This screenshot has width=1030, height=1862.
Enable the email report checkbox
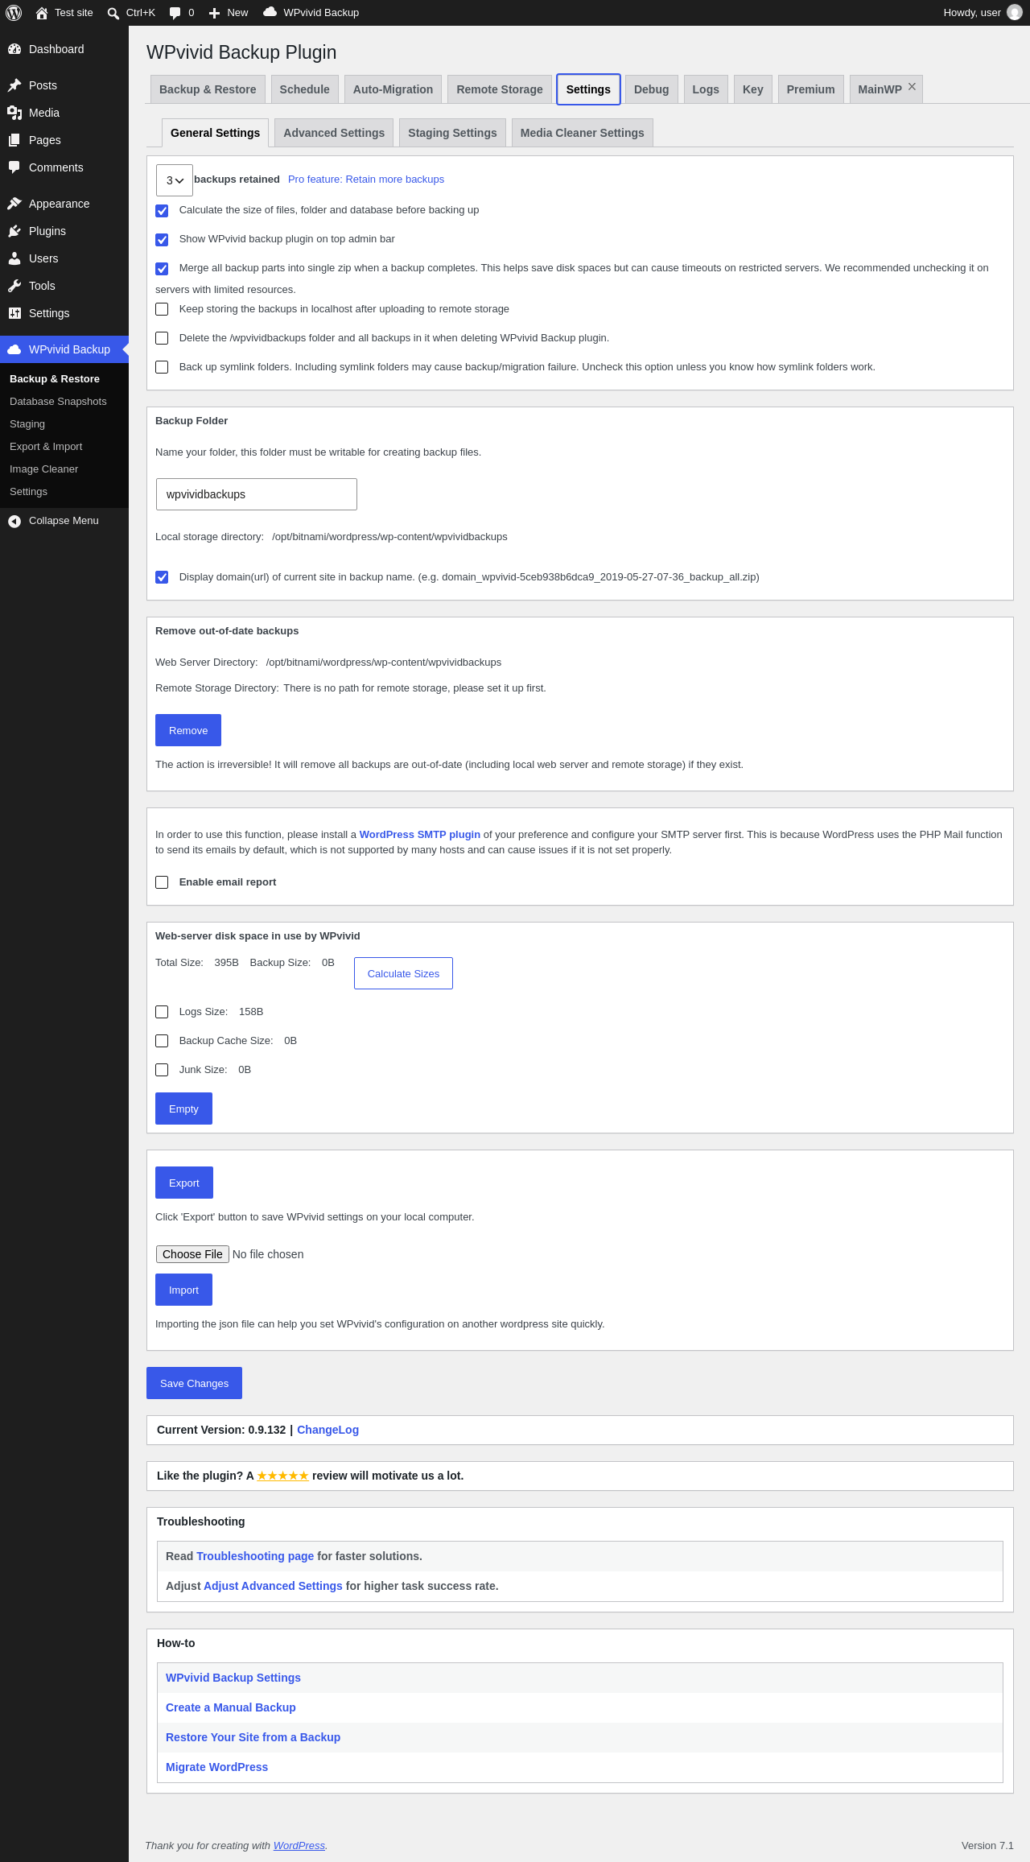pyautogui.click(x=162, y=882)
